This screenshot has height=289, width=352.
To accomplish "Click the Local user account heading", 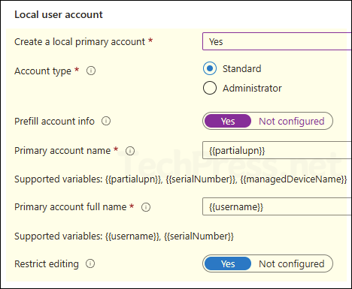I will 59,14.
